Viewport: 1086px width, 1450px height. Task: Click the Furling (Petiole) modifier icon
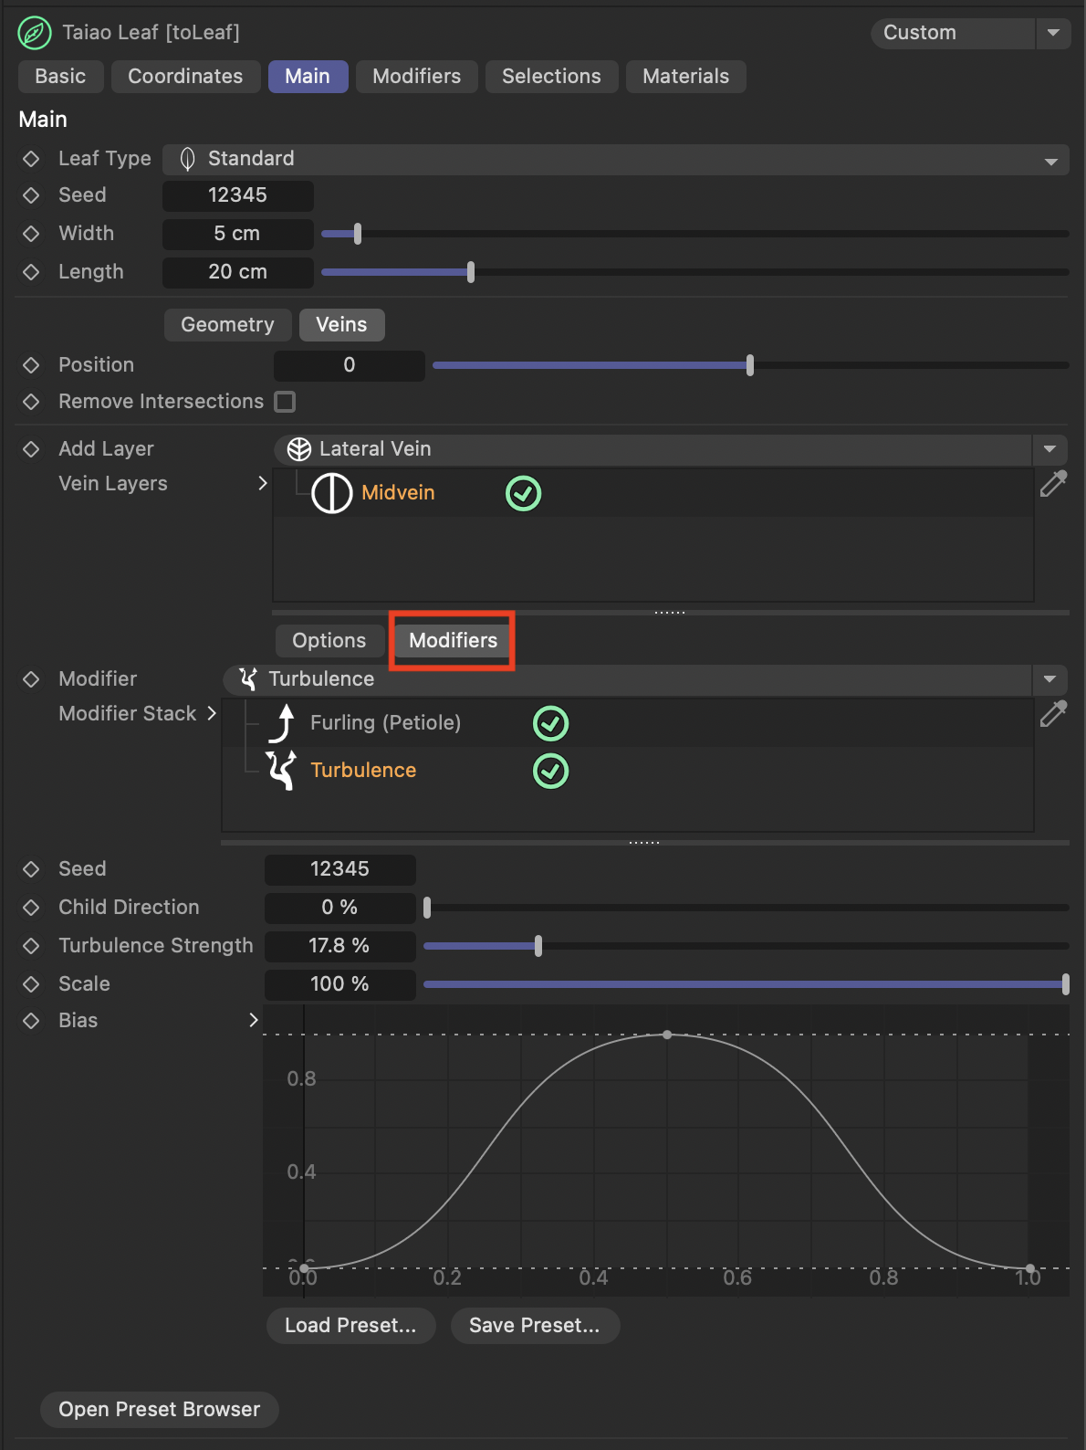tap(282, 723)
